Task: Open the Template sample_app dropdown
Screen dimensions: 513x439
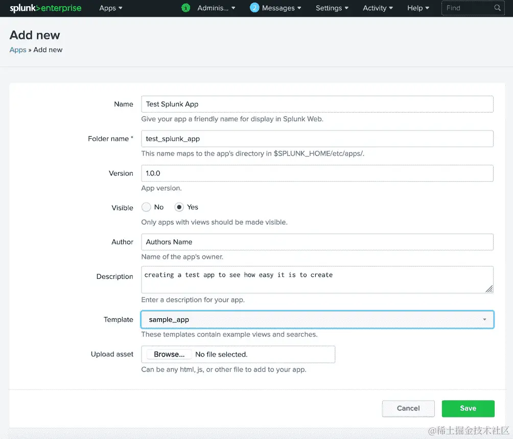Action: tap(317, 320)
